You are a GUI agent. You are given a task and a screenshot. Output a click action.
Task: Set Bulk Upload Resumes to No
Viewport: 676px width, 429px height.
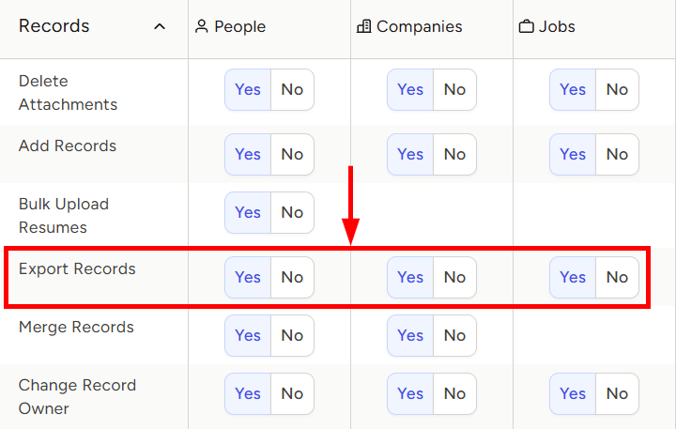click(x=292, y=212)
